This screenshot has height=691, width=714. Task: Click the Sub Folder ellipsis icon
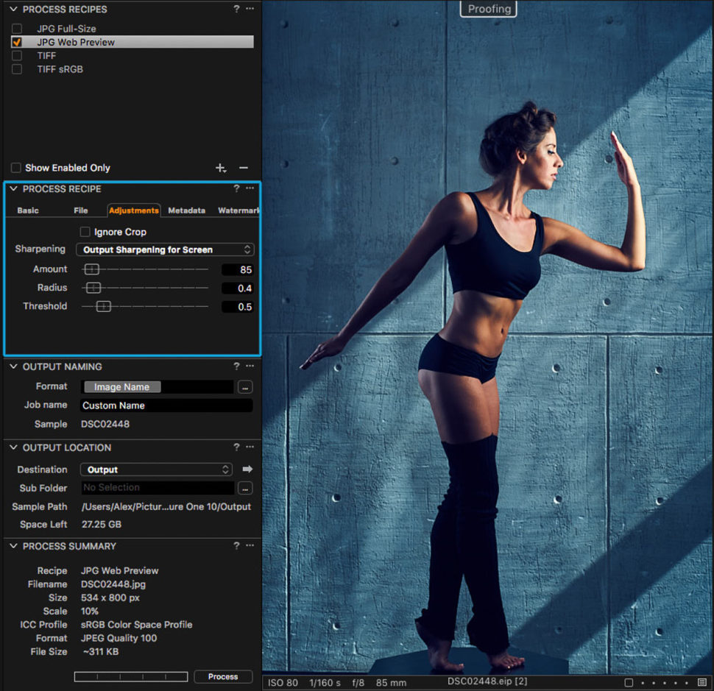click(245, 488)
